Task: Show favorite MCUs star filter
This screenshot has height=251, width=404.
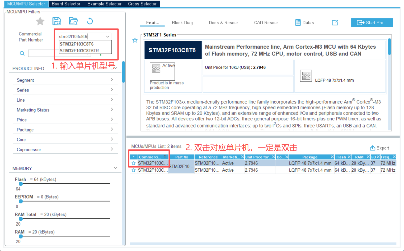Action: pyautogui.click(x=40, y=21)
